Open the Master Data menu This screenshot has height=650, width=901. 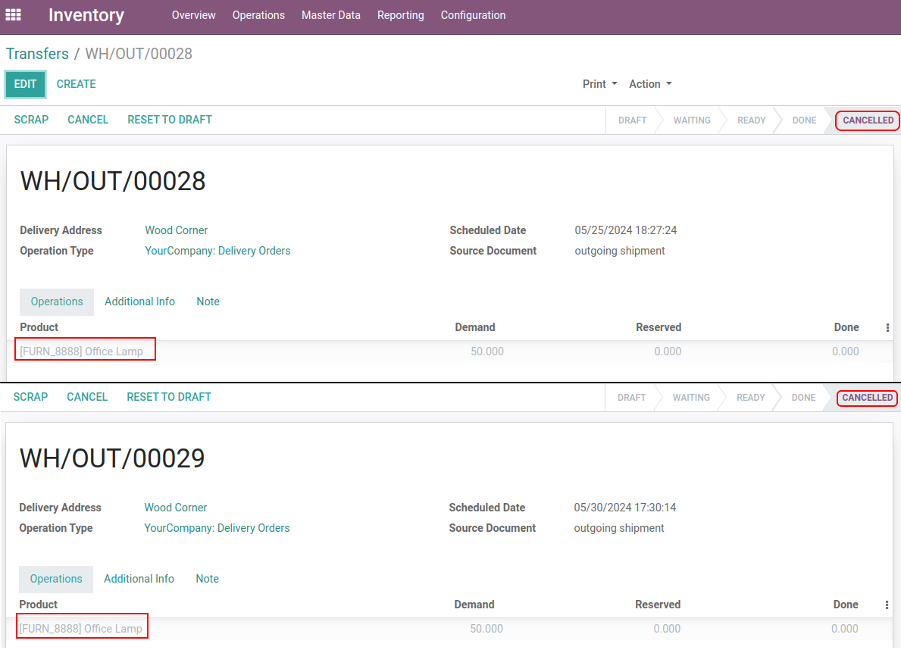[330, 15]
